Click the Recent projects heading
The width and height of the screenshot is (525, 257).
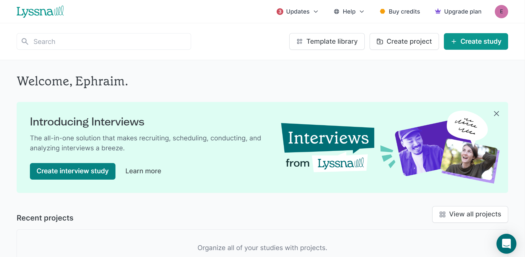[x=45, y=218]
